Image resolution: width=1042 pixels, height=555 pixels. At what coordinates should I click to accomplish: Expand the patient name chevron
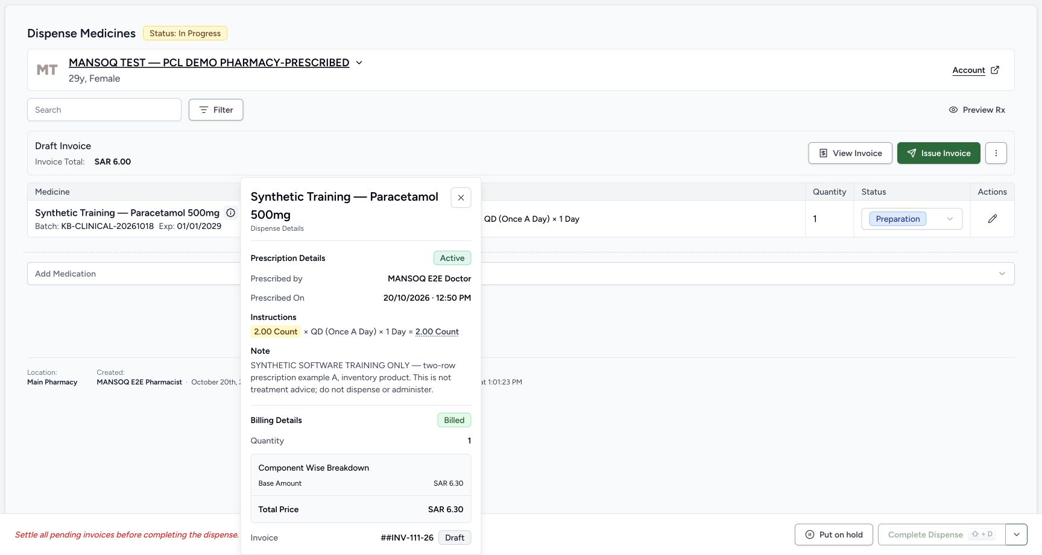[x=359, y=63]
